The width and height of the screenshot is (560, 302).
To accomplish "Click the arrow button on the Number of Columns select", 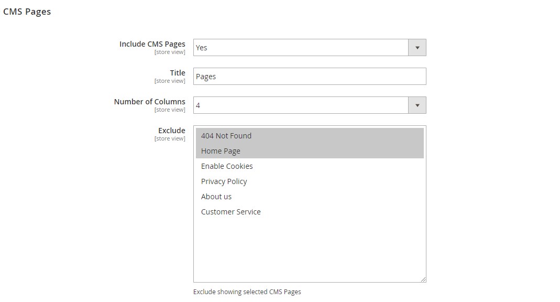I will [417, 105].
